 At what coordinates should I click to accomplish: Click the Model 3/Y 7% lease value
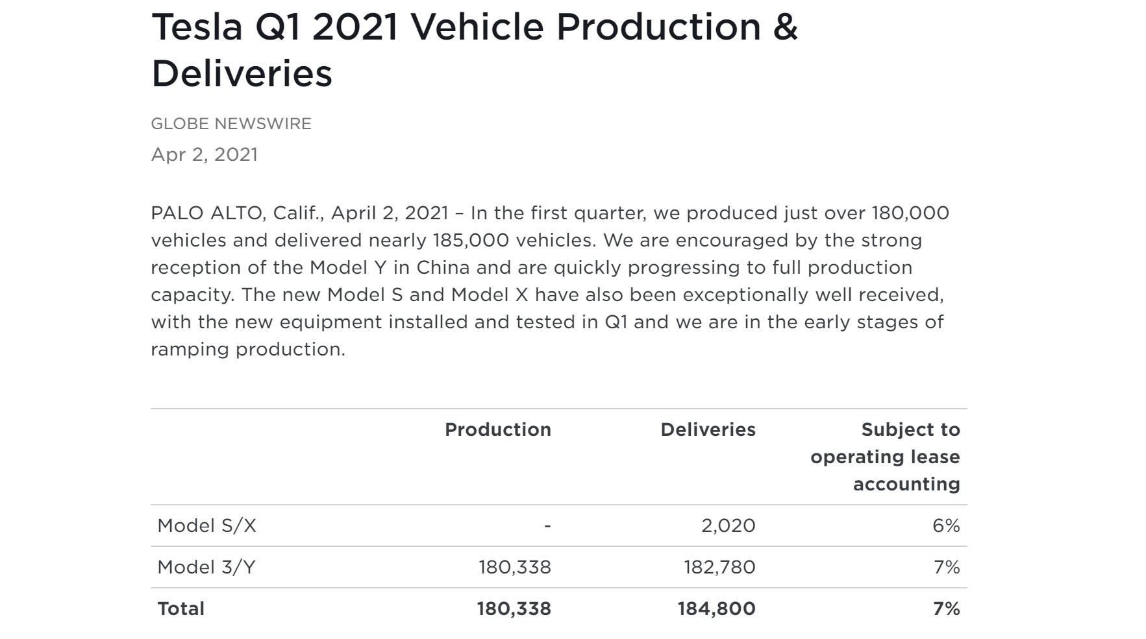[947, 567]
